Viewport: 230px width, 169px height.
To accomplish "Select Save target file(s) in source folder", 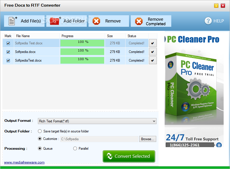I will 40,131.
